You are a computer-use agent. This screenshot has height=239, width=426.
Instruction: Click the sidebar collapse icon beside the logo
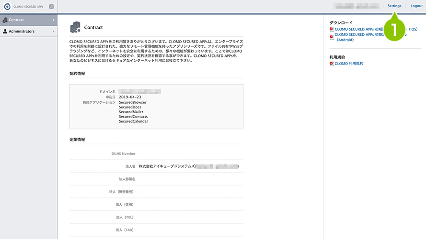pos(51,7)
